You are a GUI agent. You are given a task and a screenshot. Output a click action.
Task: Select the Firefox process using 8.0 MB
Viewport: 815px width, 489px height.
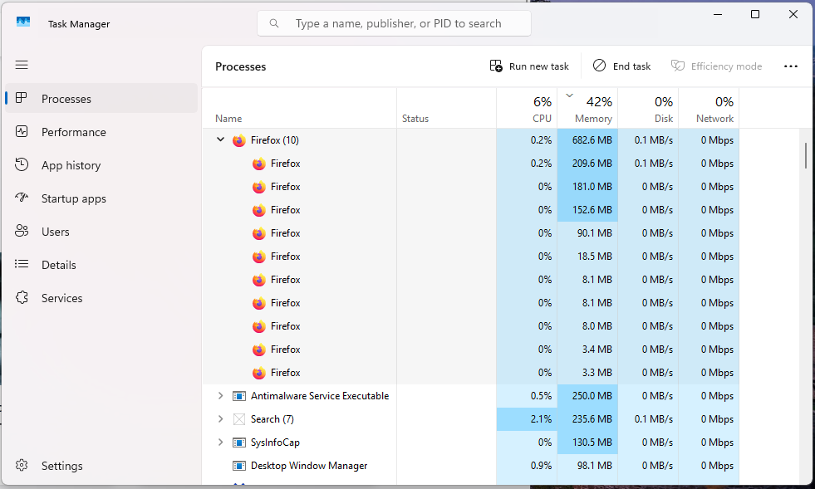point(470,326)
